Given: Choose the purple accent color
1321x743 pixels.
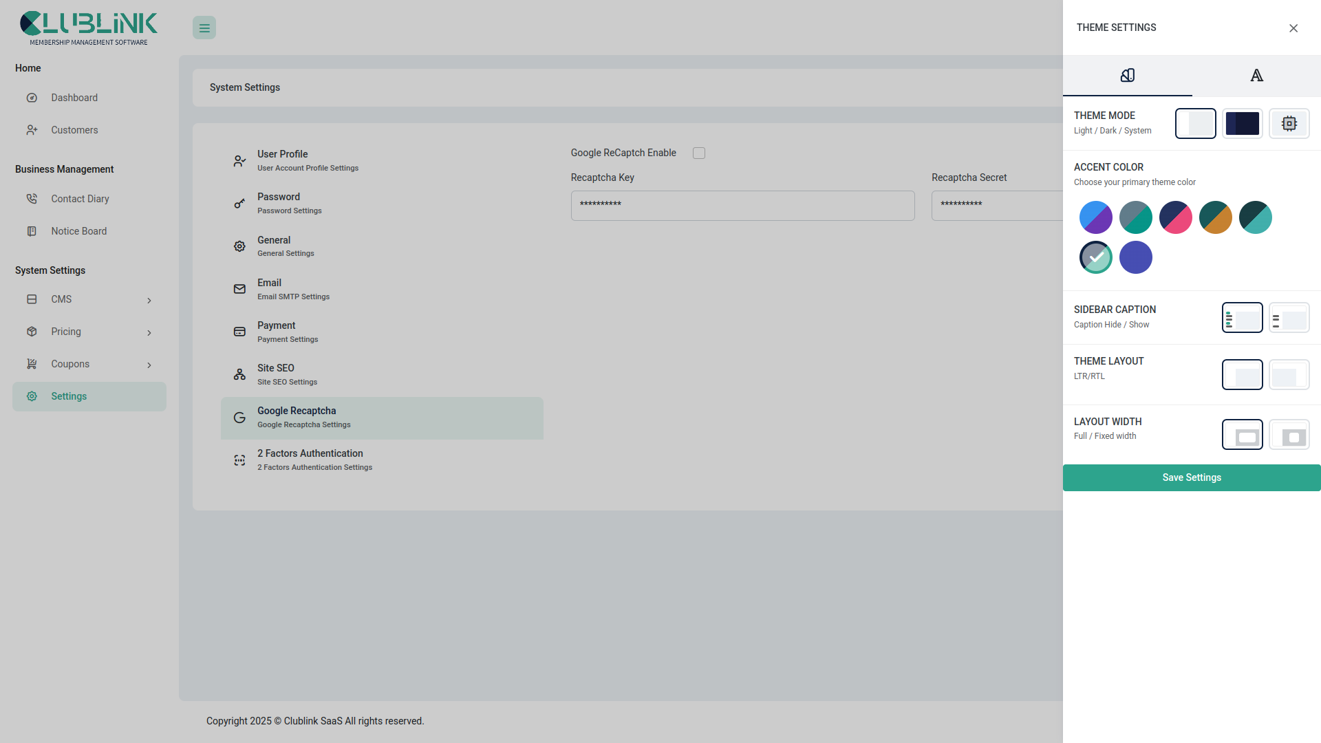Looking at the screenshot, I should (1135, 257).
